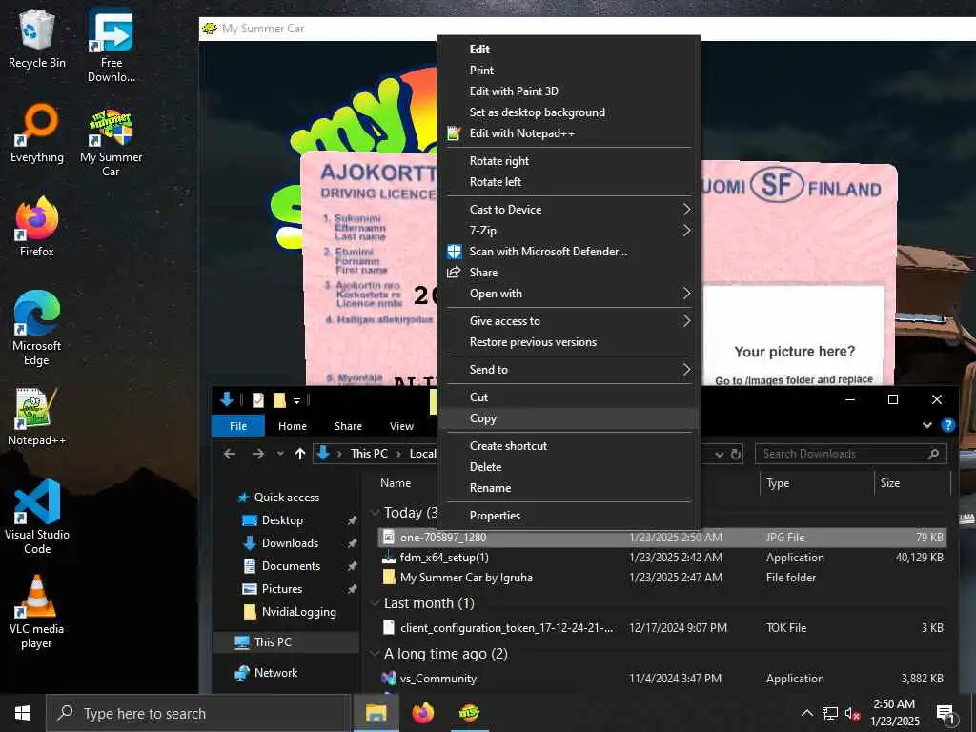Click Delete in the context menu

point(569,467)
